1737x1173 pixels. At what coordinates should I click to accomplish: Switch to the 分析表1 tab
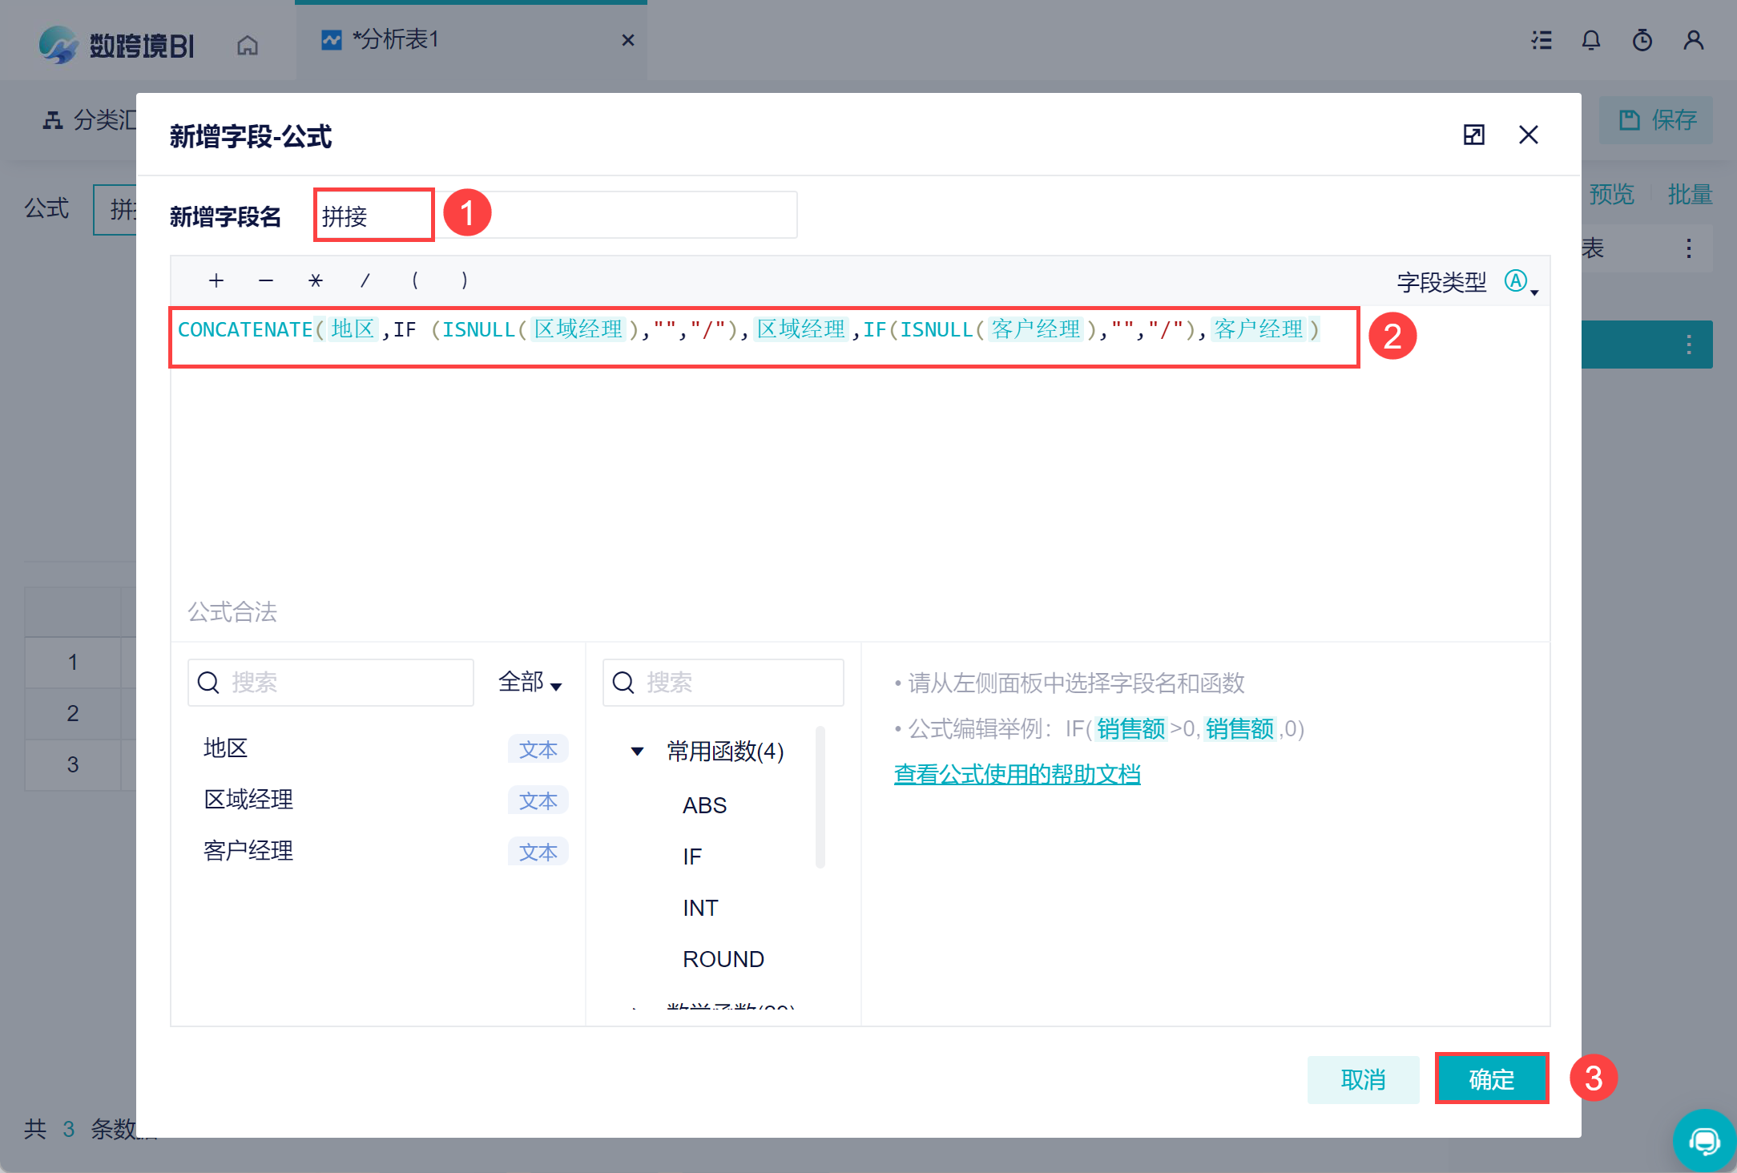click(396, 40)
